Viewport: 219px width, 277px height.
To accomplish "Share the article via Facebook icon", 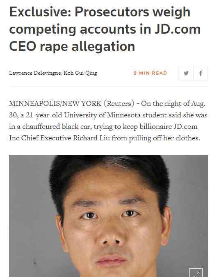I will [x=201, y=73].
